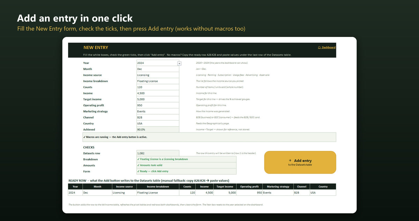Select the Floating License cell in Ready row
This screenshot has width=419, height=221.
pyautogui.click(x=158, y=192)
